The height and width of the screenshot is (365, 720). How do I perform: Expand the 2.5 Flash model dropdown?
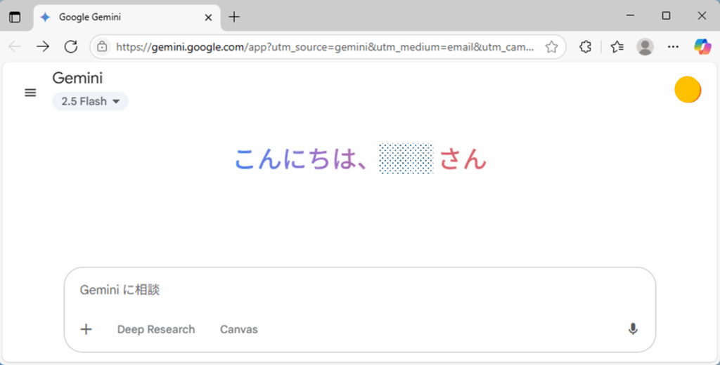(x=90, y=101)
